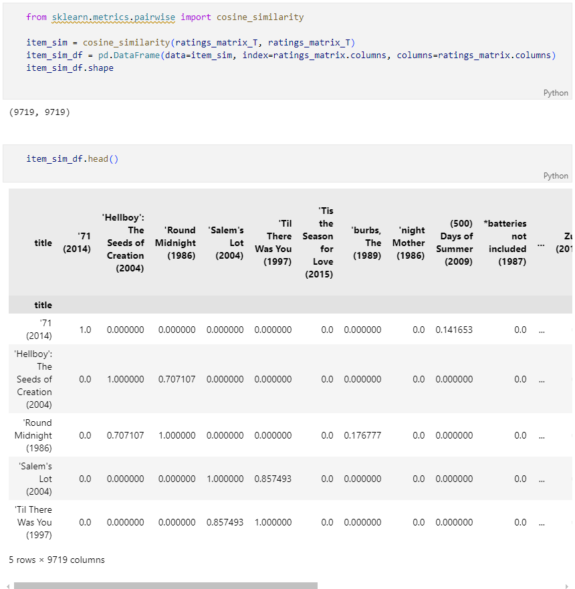Viewport: 575px width, 589px height.
Task: Click the 'Round Midnight (1986) column header
Action: coord(176,243)
